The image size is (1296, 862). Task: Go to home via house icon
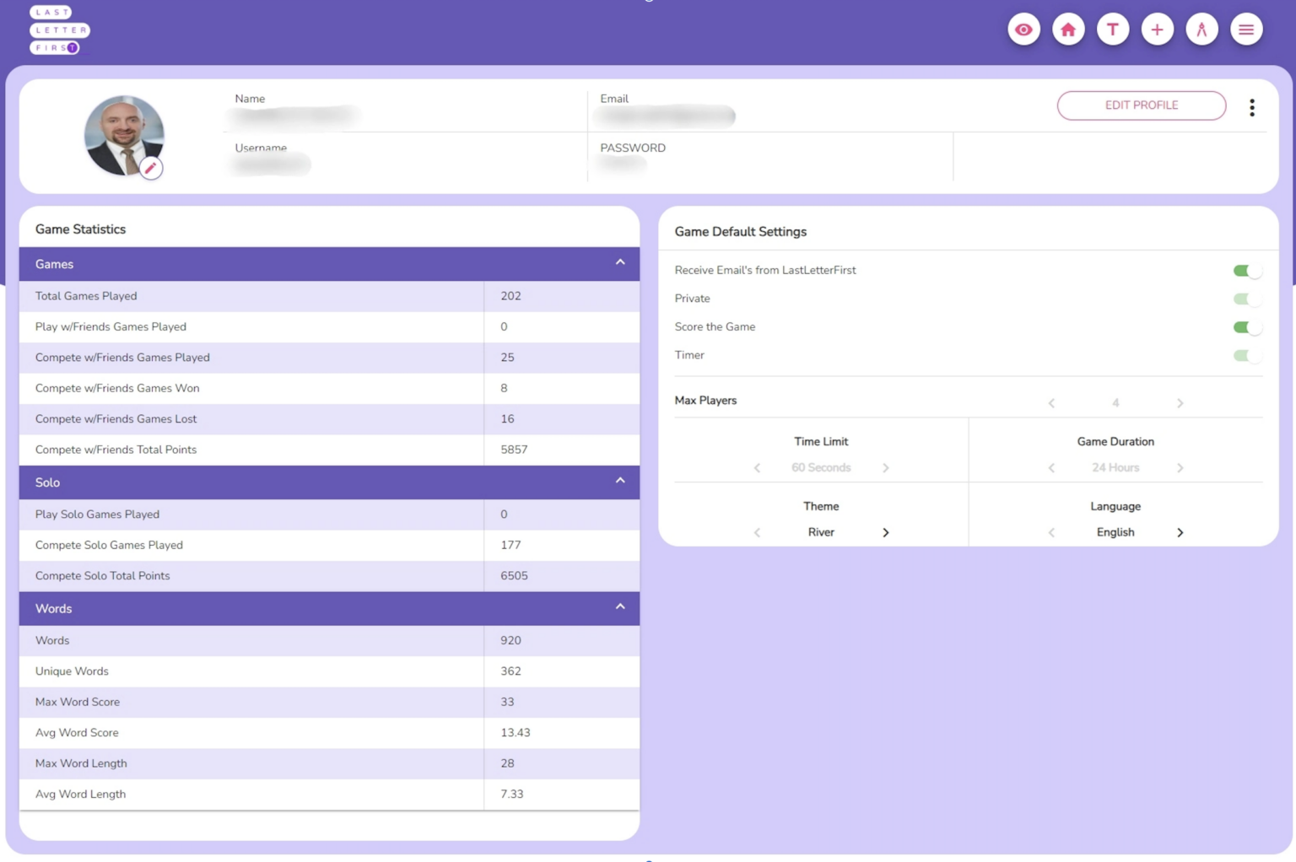coord(1068,30)
